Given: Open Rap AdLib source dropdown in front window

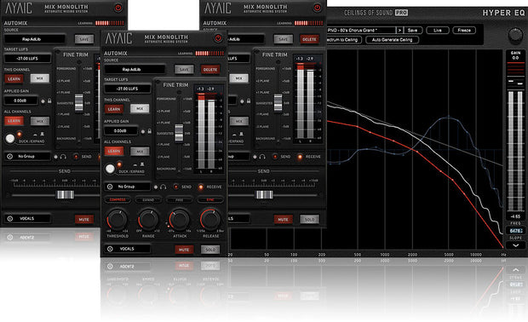Looking at the screenshot, I should tap(135, 69).
